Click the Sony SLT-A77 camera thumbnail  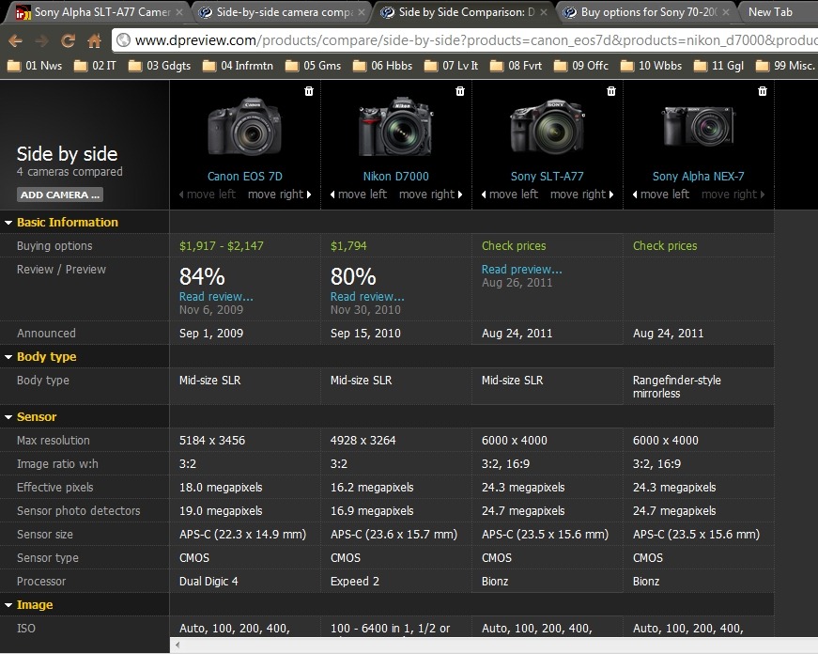(x=548, y=126)
